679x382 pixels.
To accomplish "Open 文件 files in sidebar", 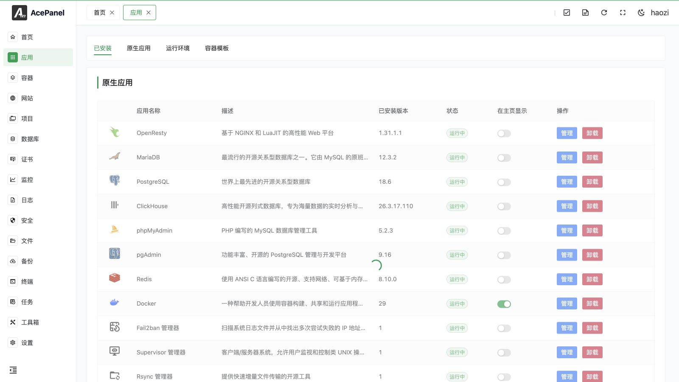I will click(x=38, y=241).
